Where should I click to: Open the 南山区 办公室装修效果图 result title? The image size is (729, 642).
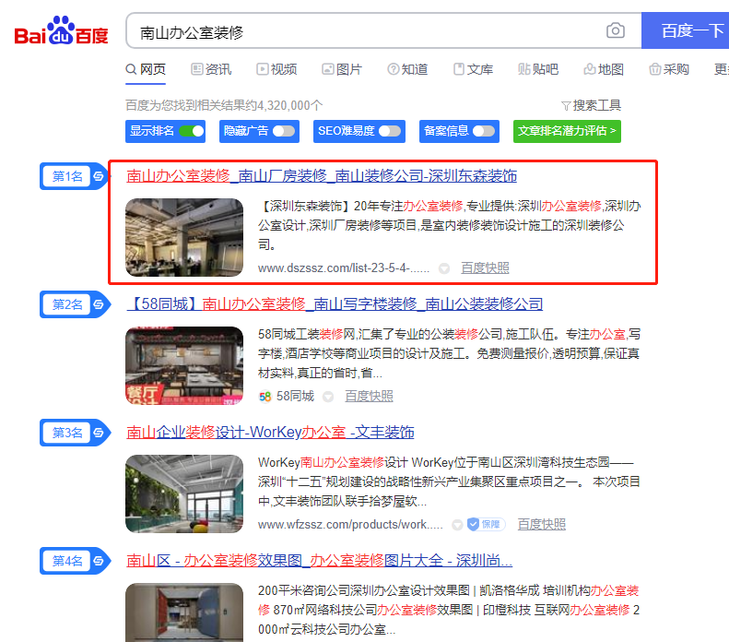319,561
